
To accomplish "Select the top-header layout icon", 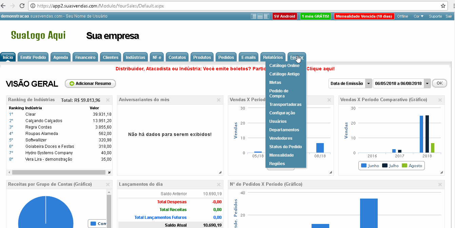I will pyautogui.click(x=260, y=16).
